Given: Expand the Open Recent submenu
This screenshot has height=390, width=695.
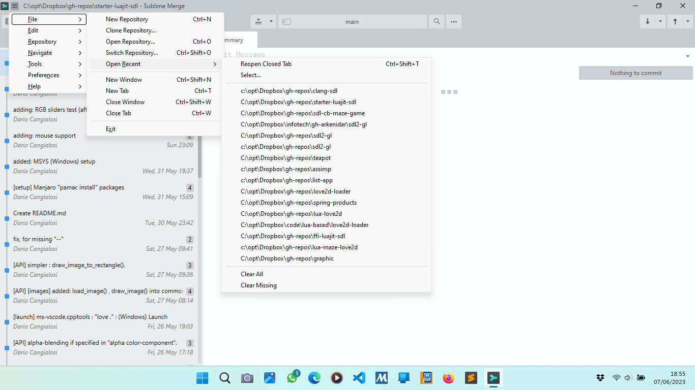Looking at the screenshot, I should coord(155,64).
